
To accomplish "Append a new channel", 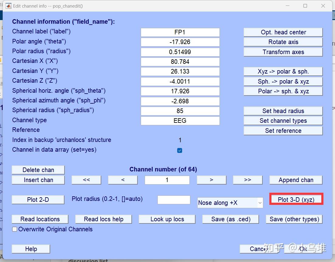I will coord(295,180).
